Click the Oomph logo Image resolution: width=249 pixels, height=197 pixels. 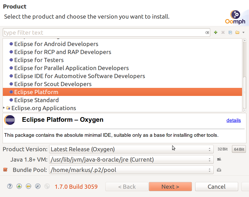click(x=236, y=18)
